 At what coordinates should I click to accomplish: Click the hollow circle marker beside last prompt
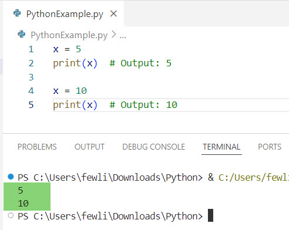click(11, 215)
